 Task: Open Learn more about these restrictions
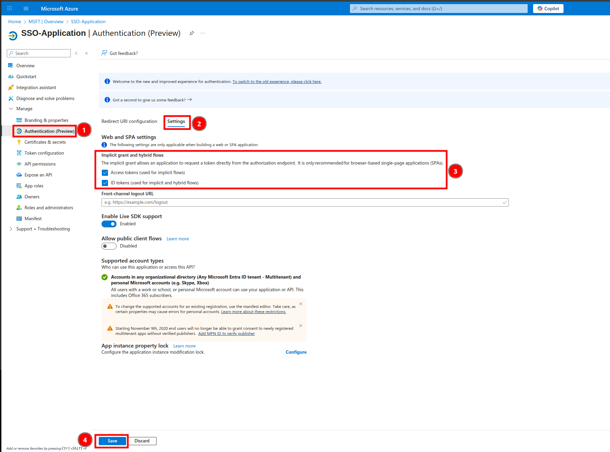click(x=254, y=312)
